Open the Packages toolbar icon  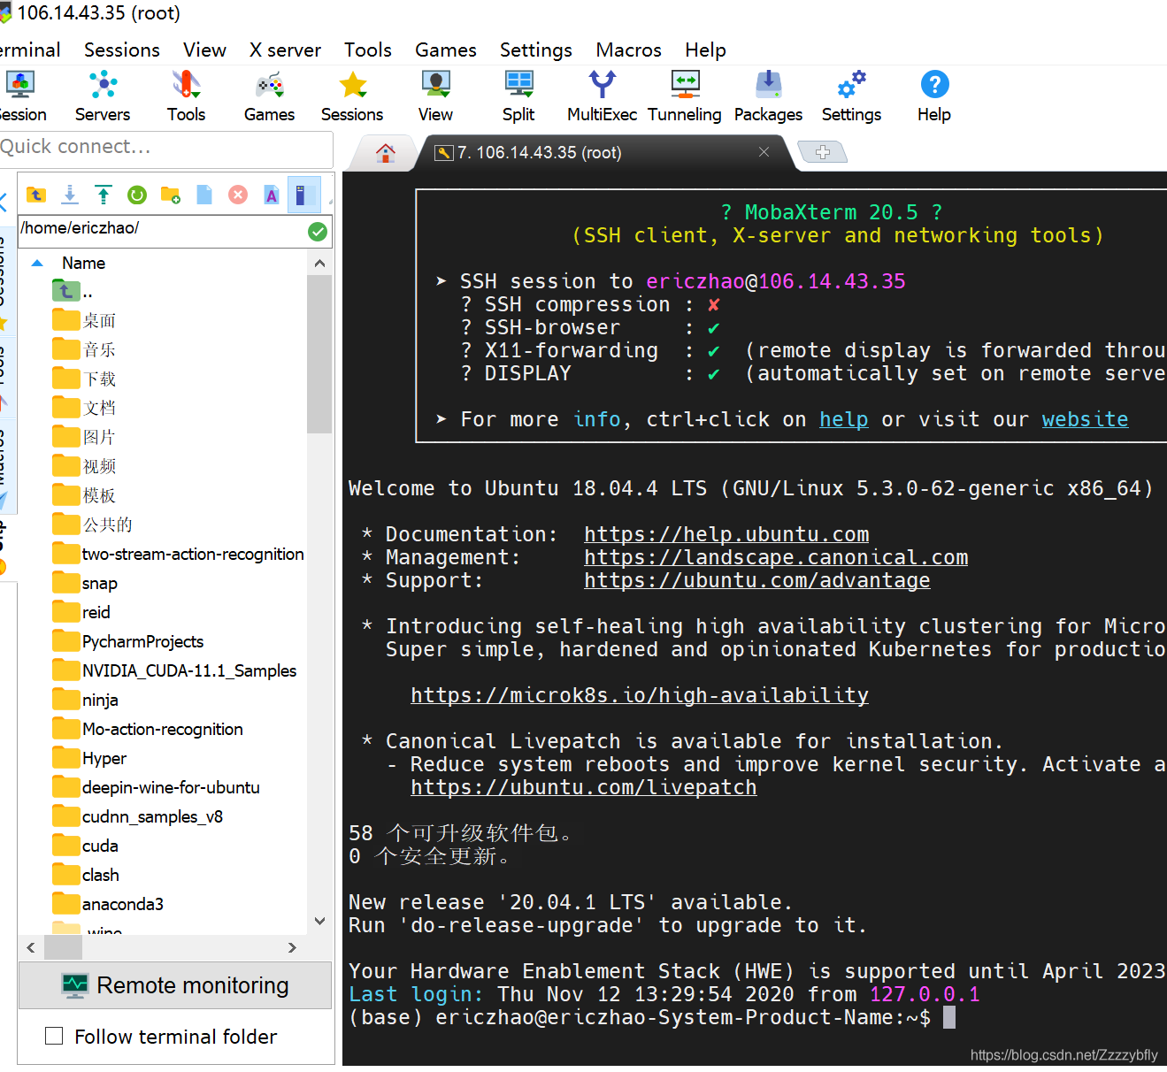point(768,96)
